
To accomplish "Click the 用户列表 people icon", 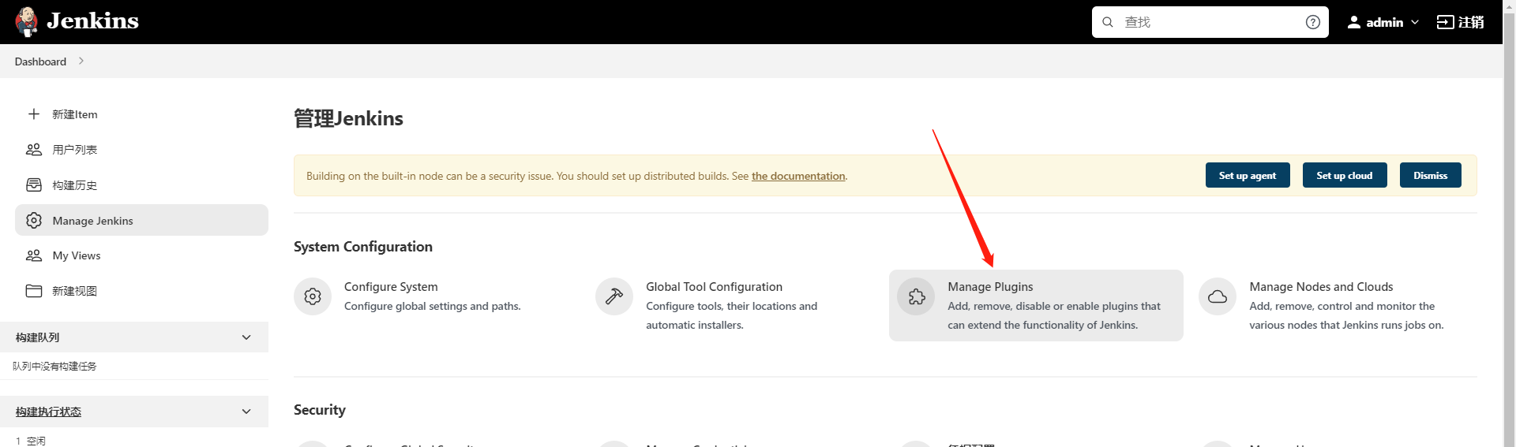I will (34, 149).
